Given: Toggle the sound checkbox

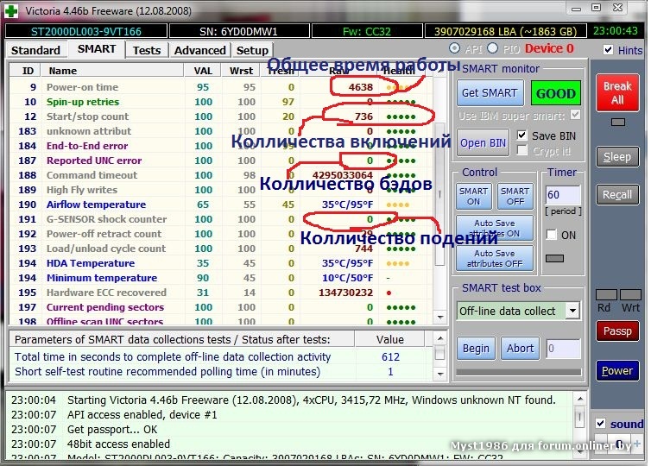Looking at the screenshot, I should coord(600,423).
